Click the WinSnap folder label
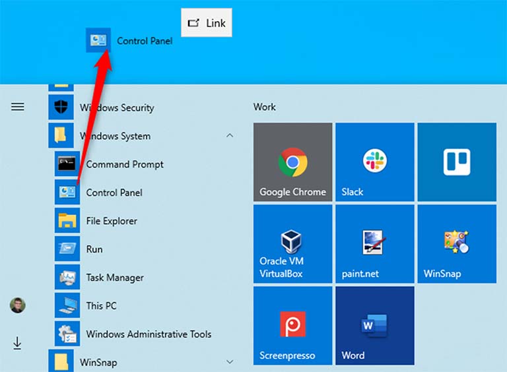The height and width of the screenshot is (372, 507). tap(98, 363)
